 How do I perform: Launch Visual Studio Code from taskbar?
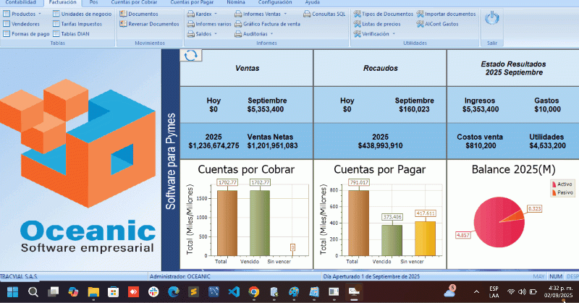(x=233, y=292)
